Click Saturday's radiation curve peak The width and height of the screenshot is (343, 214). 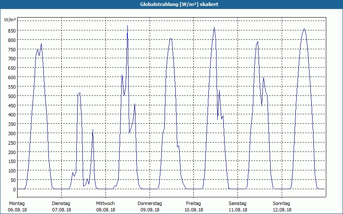tap(258, 42)
